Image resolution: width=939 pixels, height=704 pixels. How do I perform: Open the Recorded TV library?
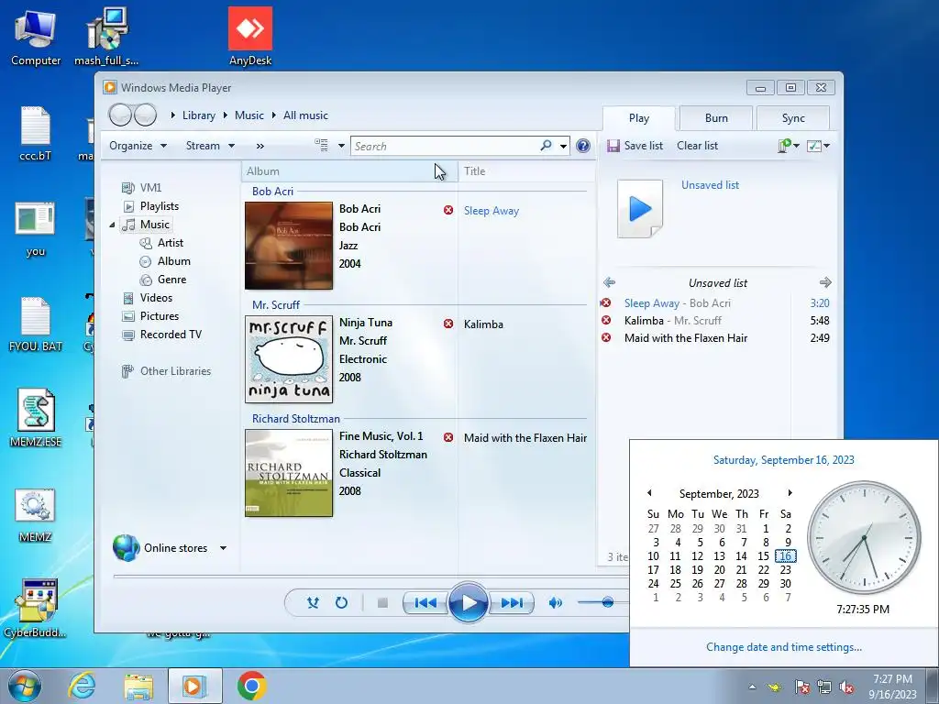pos(171,335)
